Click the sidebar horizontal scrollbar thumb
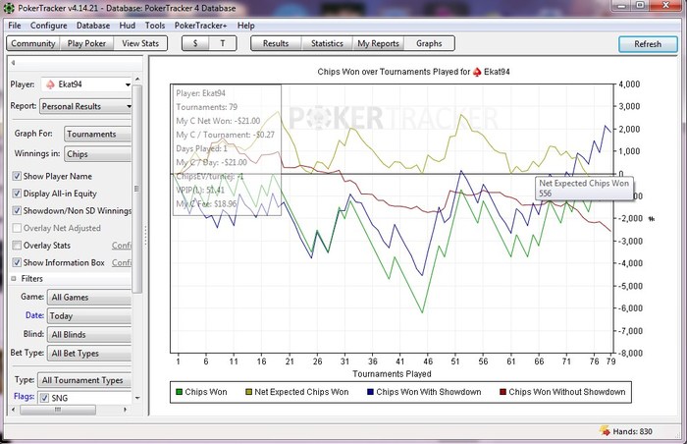 point(58,410)
